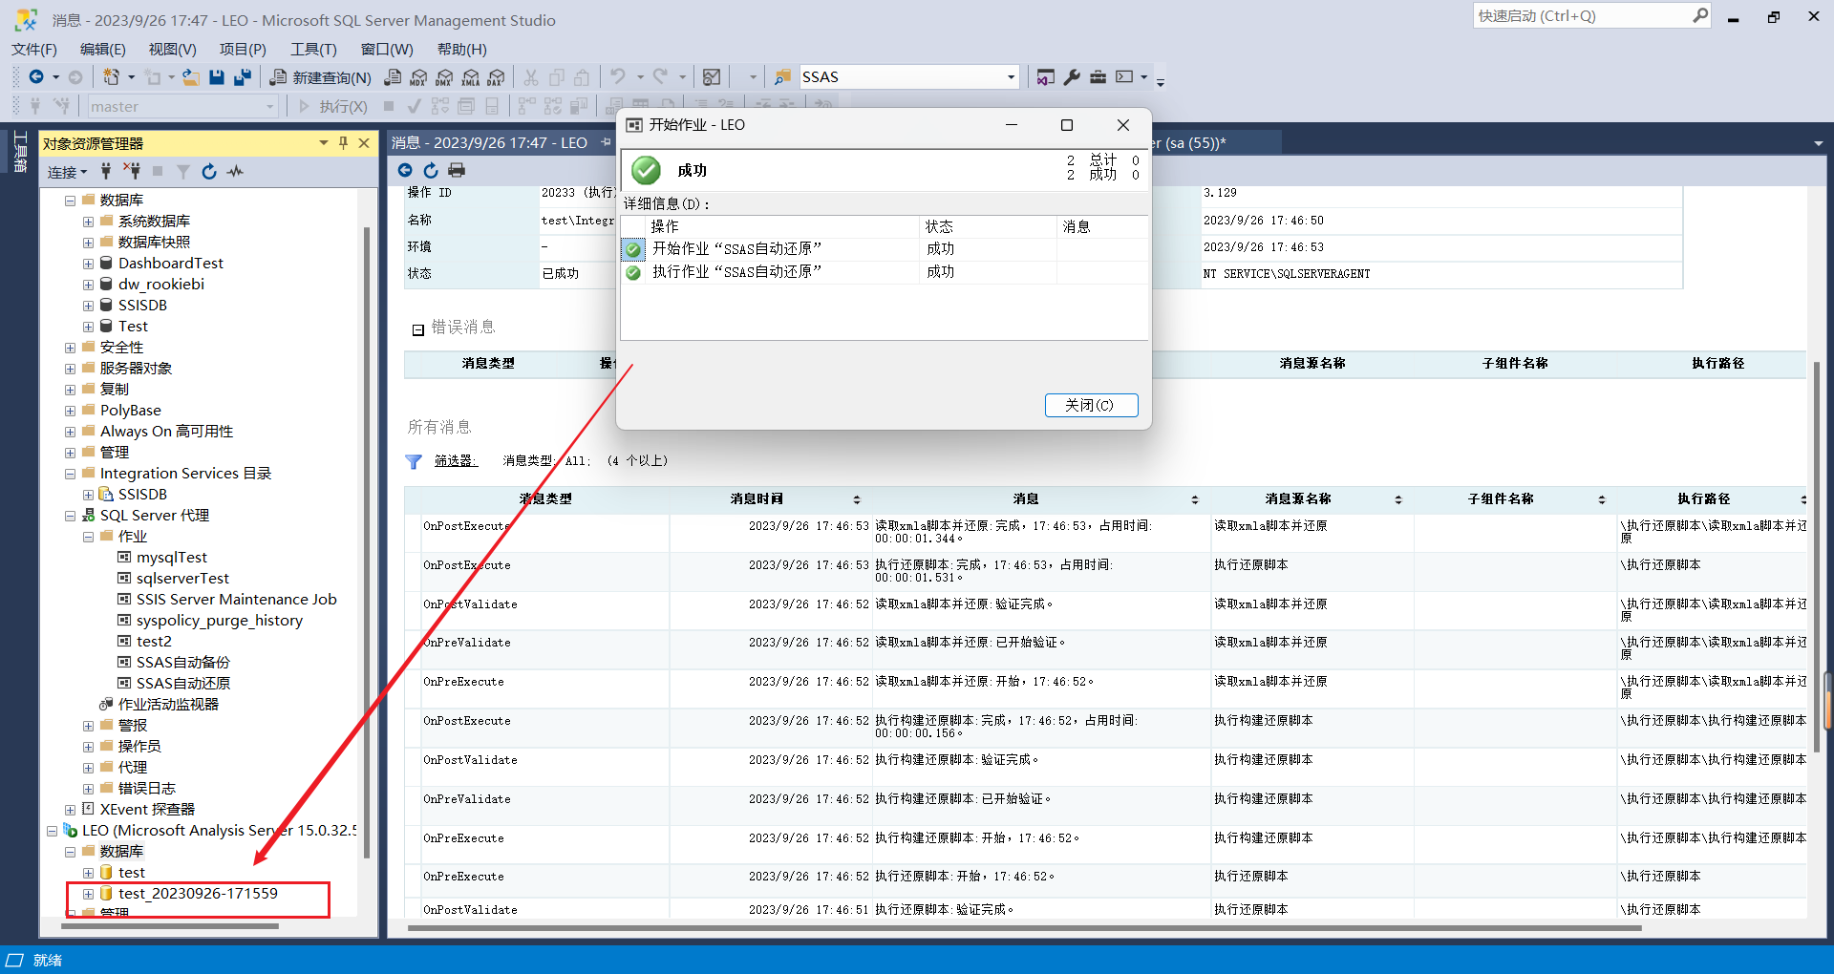This screenshot has width=1834, height=974.
Task: Click the new project toolbar icon
Action: click(112, 77)
